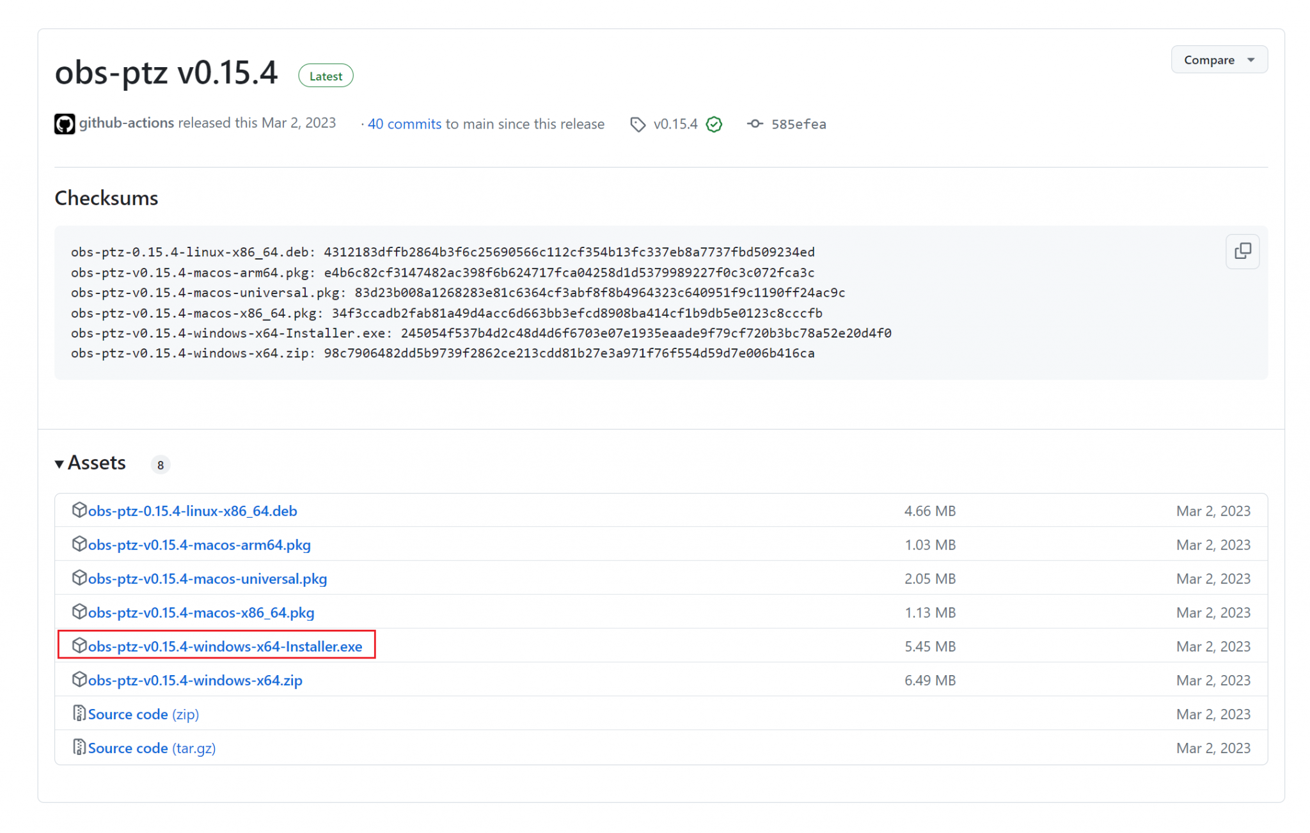Click package icon of windows-x64.zip asset
Viewport: 1310px width, 833px height.
click(x=79, y=679)
